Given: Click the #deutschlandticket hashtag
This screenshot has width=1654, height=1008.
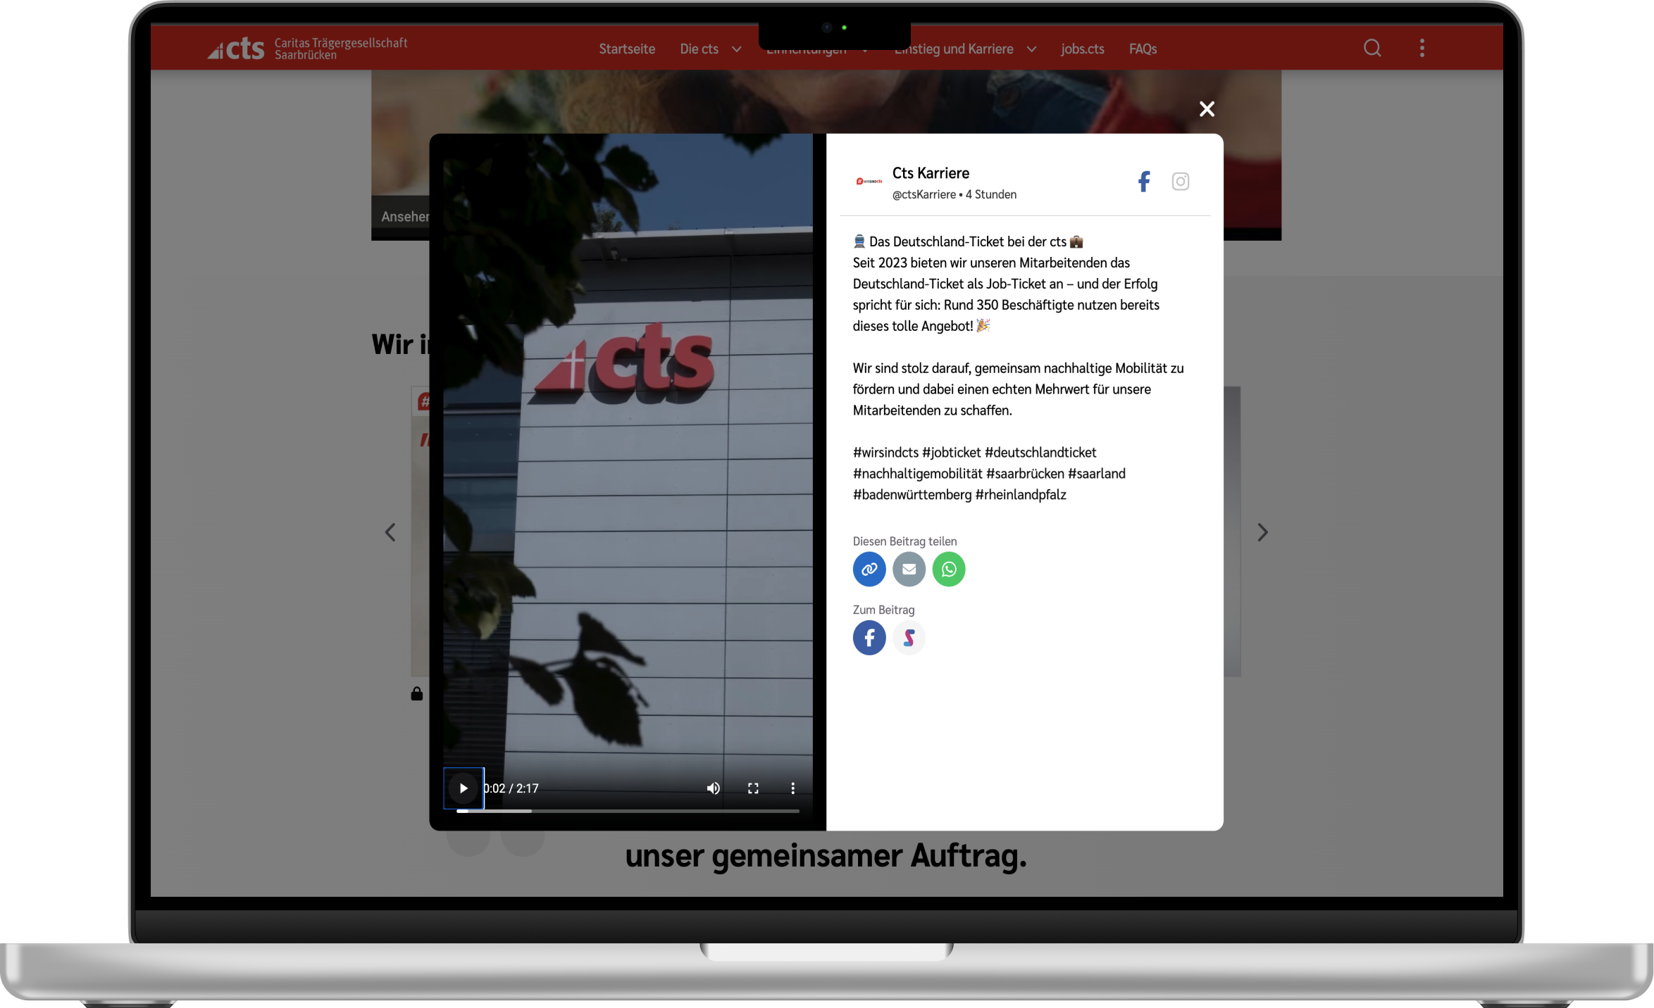Looking at the screenshot, I should 1040,453.
